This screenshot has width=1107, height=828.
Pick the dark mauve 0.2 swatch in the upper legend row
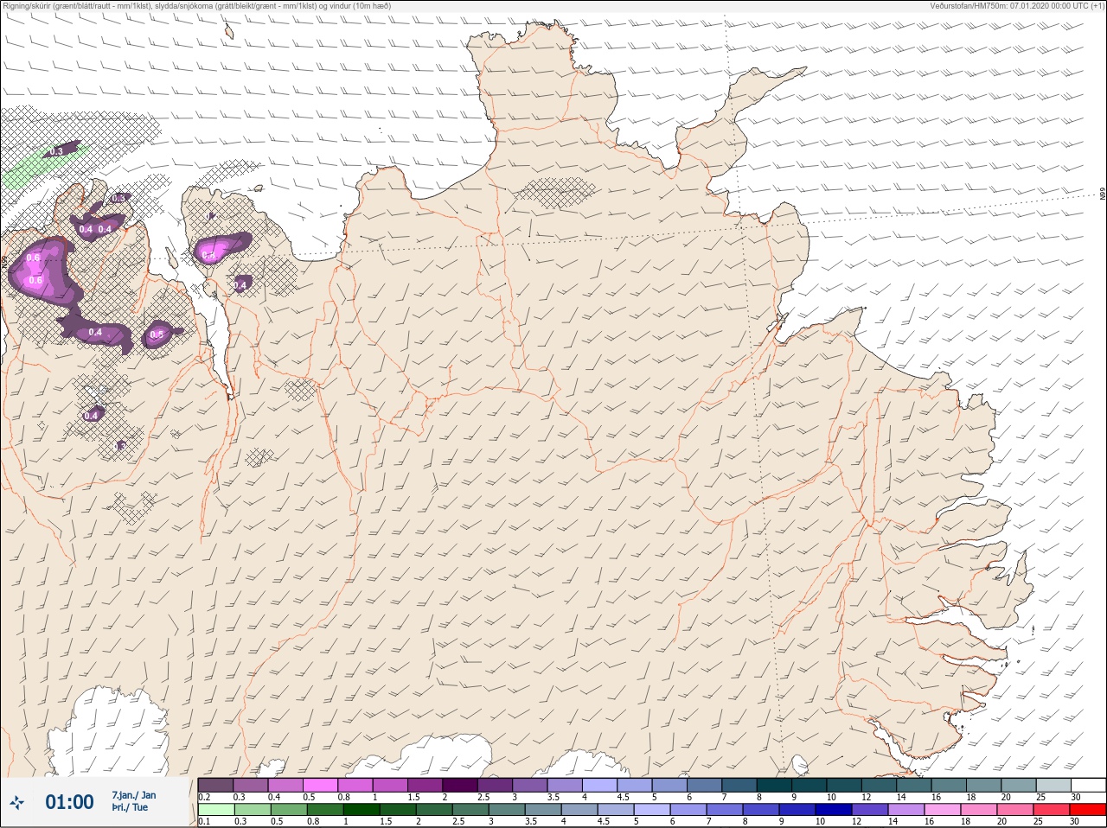click(x=215, y=785)
